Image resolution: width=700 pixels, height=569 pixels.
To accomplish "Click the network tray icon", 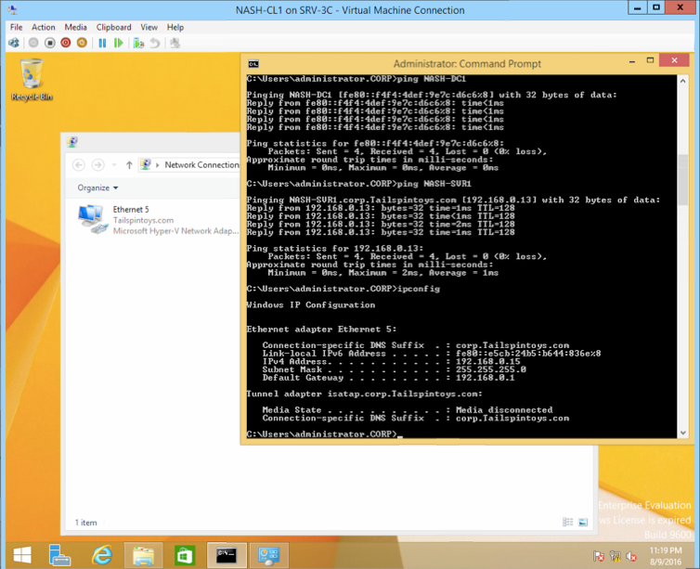I will tap(616, 556).
